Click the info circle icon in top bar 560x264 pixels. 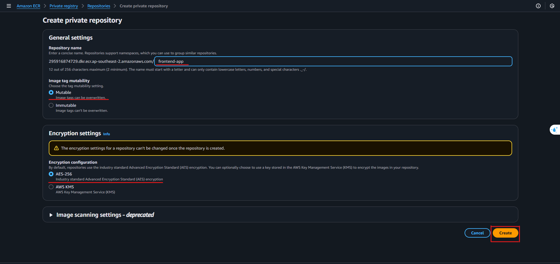click(x=538, y=6)
